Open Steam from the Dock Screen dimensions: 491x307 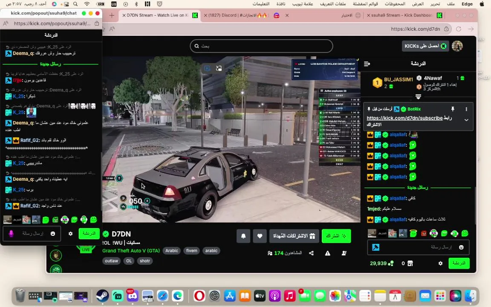102,295
